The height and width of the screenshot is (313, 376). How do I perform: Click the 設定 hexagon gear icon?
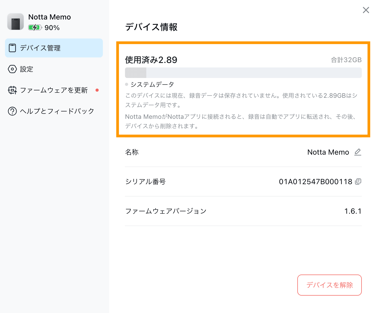[12, 69]
